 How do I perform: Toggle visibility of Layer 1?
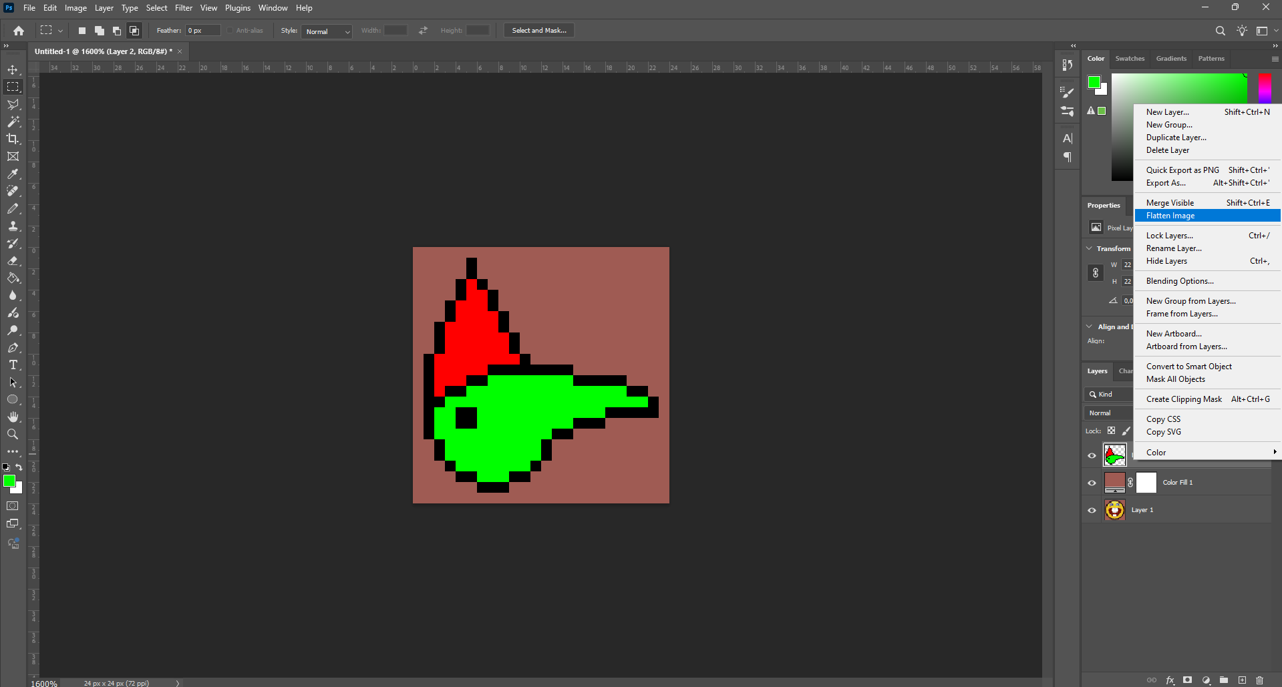point(1092,510)
